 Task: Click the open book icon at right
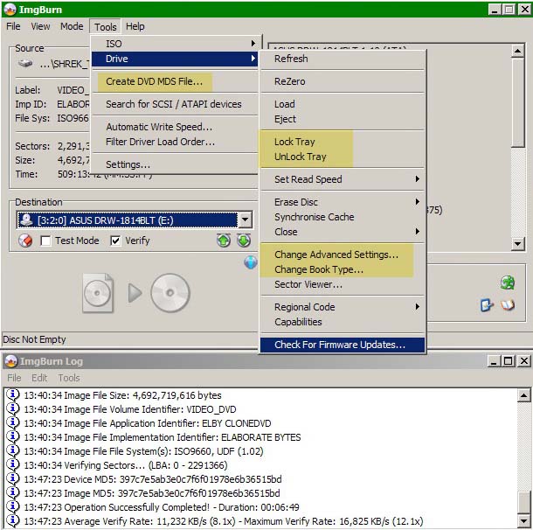click(508, 305)
